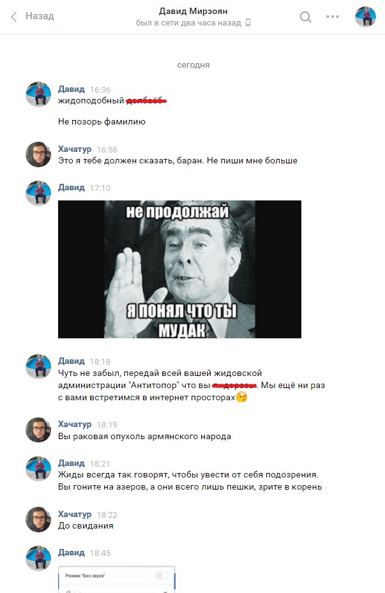Click the Хачатур sender name at 18:19
This screenshot has height=593, width=385.
(x=75, y=424)
